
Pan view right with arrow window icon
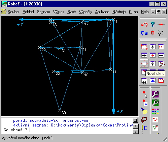161,55
